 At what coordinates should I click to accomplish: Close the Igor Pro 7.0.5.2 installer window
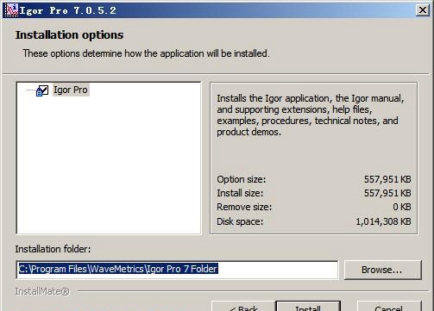tap(422, 10)
